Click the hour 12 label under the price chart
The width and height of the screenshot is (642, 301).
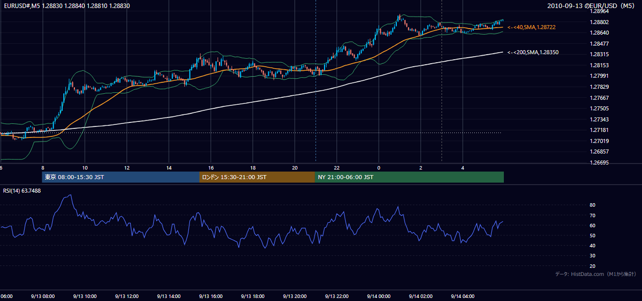(127, 168)
